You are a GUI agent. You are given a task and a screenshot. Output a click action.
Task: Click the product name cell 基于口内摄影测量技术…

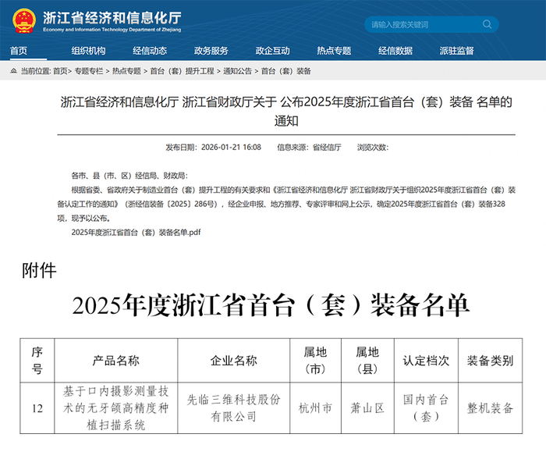coord(116,408)
